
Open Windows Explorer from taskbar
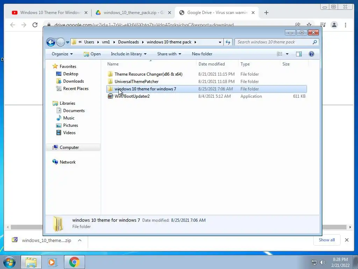pyautogui.click(x=31, y=262)
